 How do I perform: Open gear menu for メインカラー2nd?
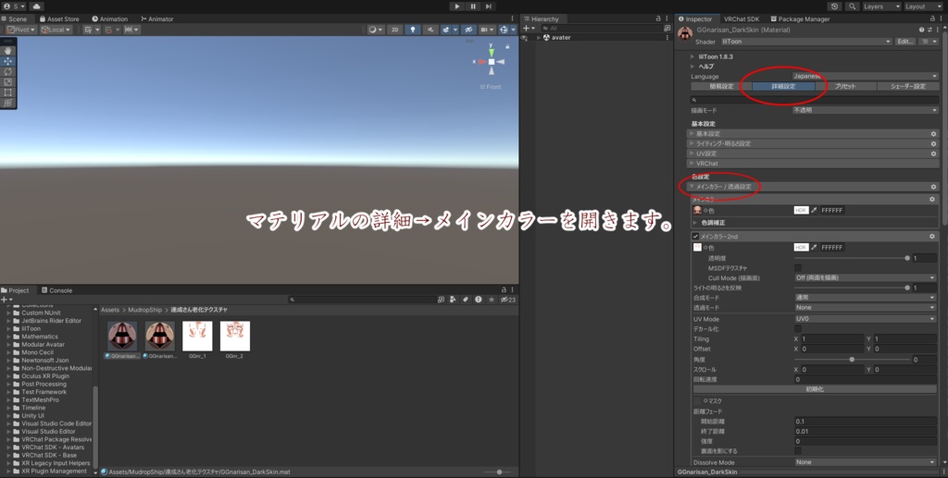932,237
